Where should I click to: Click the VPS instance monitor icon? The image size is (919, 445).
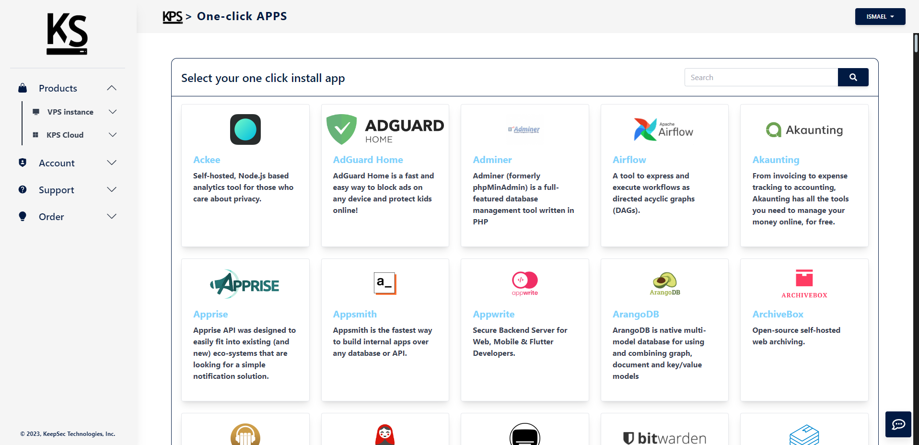pyautogui.click(x=36, y=112)
